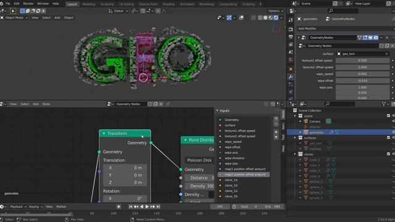Select wireframe viewport shading
This screenshot has width=395, height=222.
click(x=260, y=18)
